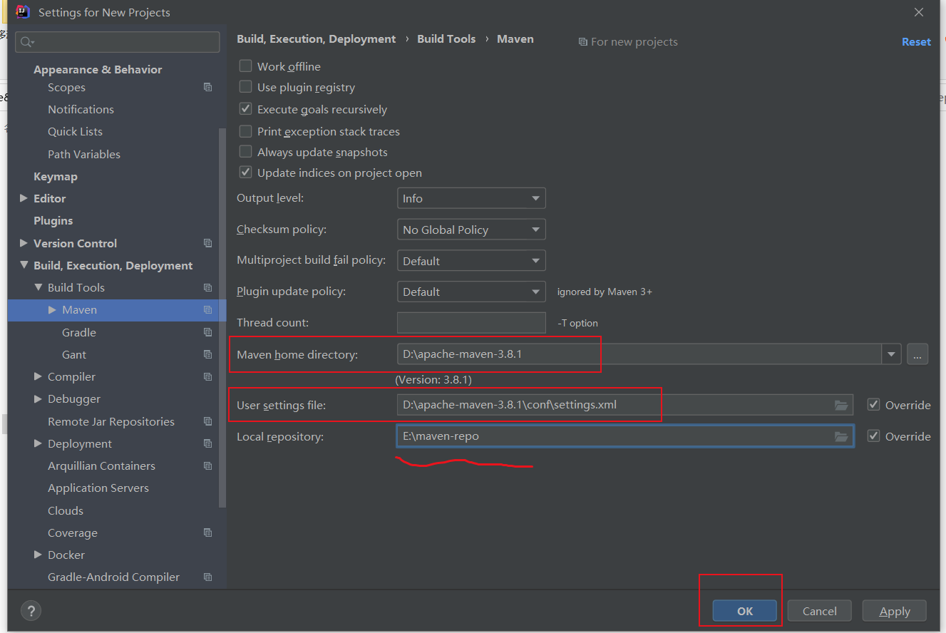946x633 pixels.
Task: Click the IntelliJ logo icon in title bar
Action: point(23,12)
